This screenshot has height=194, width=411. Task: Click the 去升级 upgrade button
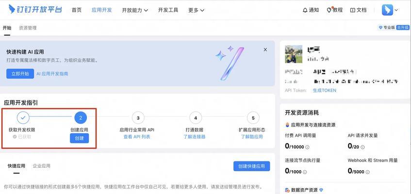pyautogui.click(x=402, y=28)
